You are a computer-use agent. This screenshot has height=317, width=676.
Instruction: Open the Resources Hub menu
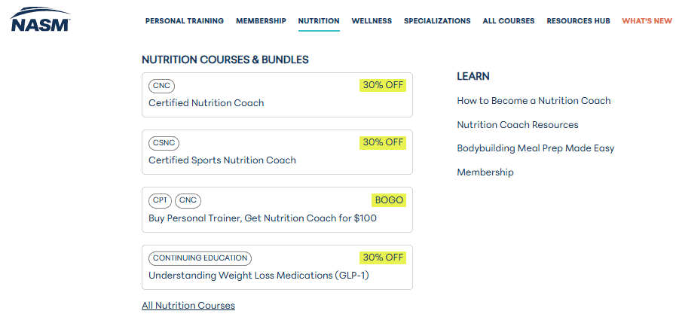[x=579, y=20]
